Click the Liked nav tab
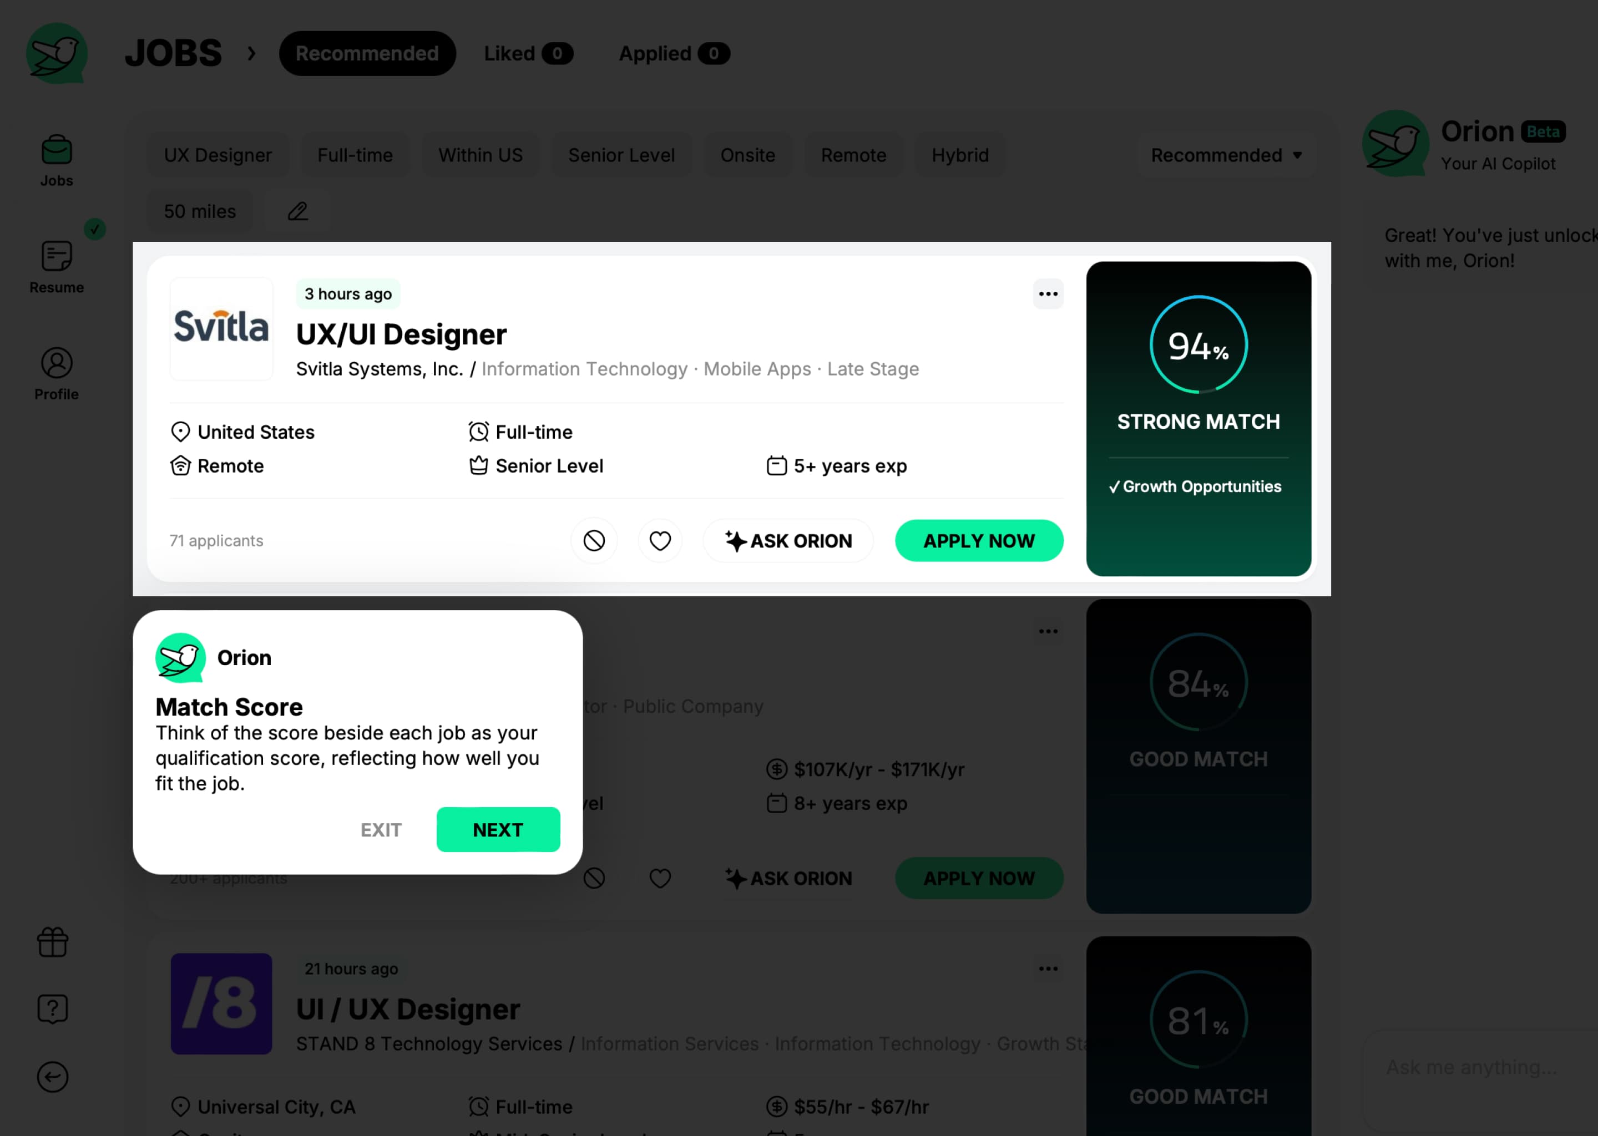 [x=529, y=53]
